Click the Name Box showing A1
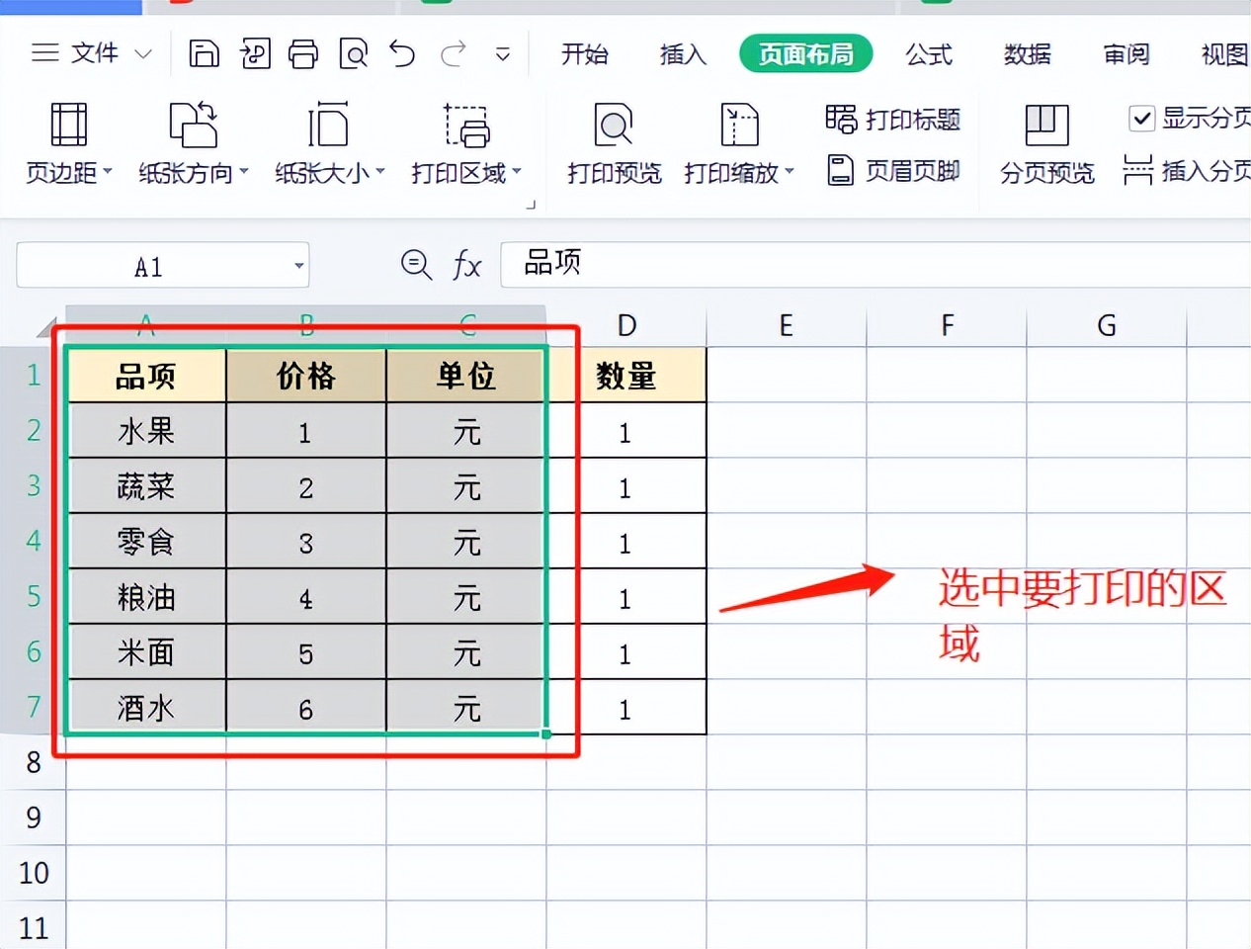1251x949 pixels. (150, 265)
